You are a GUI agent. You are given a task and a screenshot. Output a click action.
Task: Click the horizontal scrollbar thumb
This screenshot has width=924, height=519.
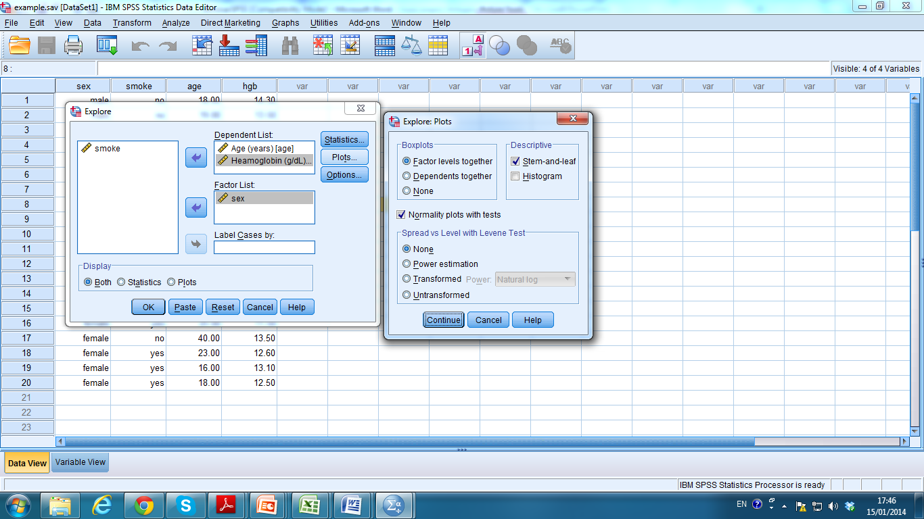[409, 441]
